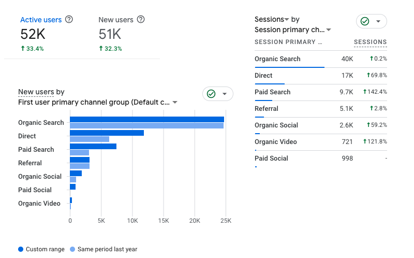Open dropdown arrow beside New users chart check
This screenshot has width=414, height=258.
[x=225, y=94]
